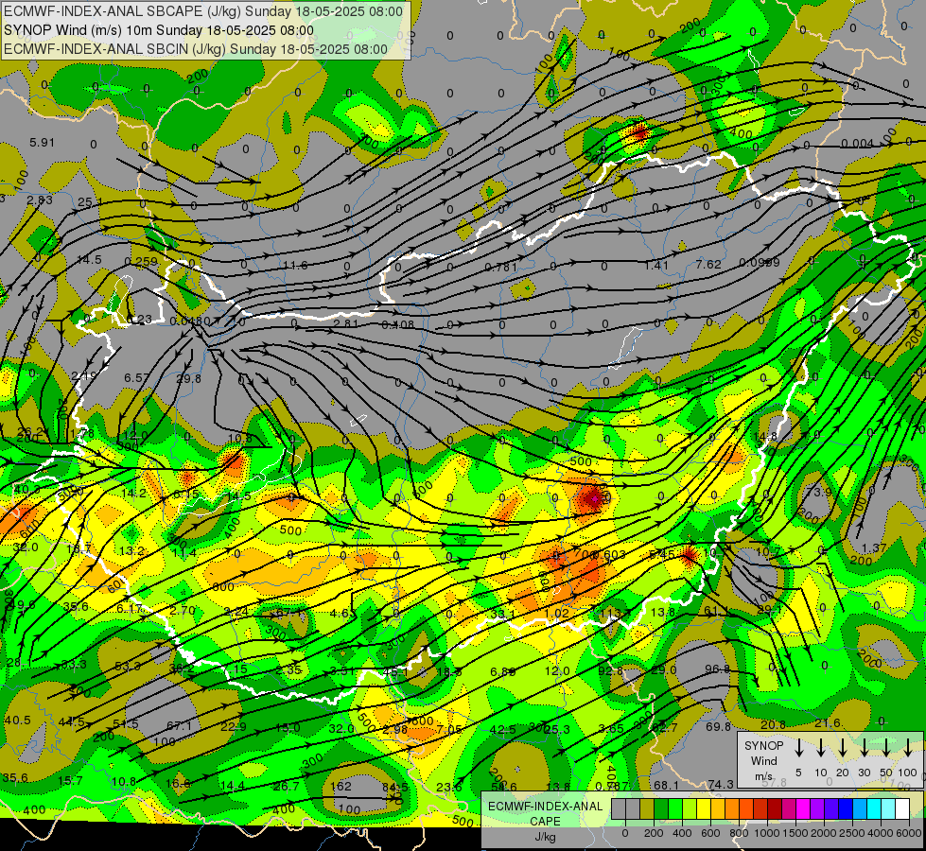926x851 pixels.
Task: Click the map value '53.3'
Action: (x=128, y=667)
